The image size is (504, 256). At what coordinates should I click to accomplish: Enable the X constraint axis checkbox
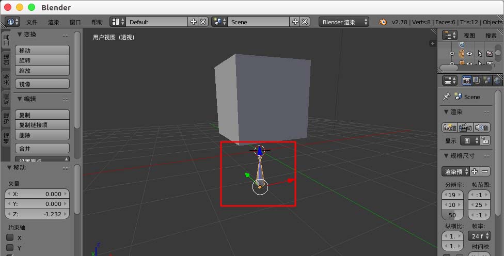pyautogui.click(x=10, y=237)
